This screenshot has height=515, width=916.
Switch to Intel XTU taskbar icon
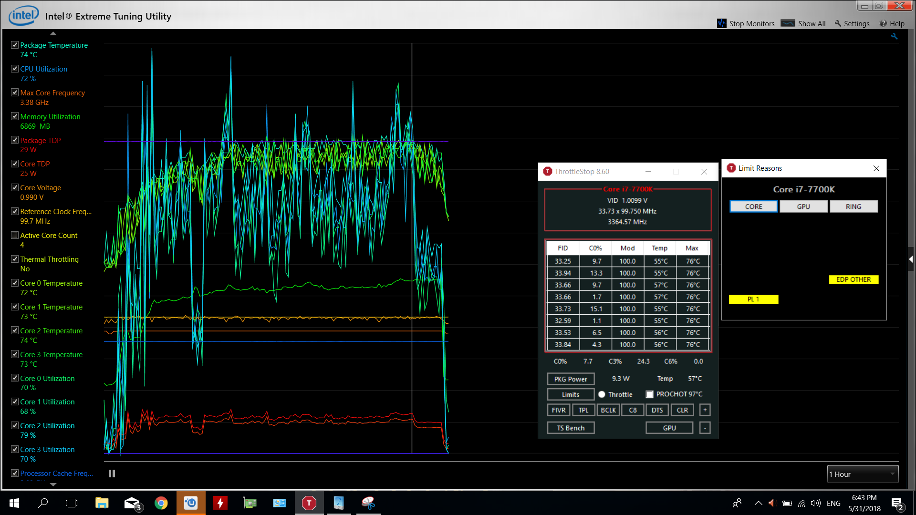coord(191,503)
